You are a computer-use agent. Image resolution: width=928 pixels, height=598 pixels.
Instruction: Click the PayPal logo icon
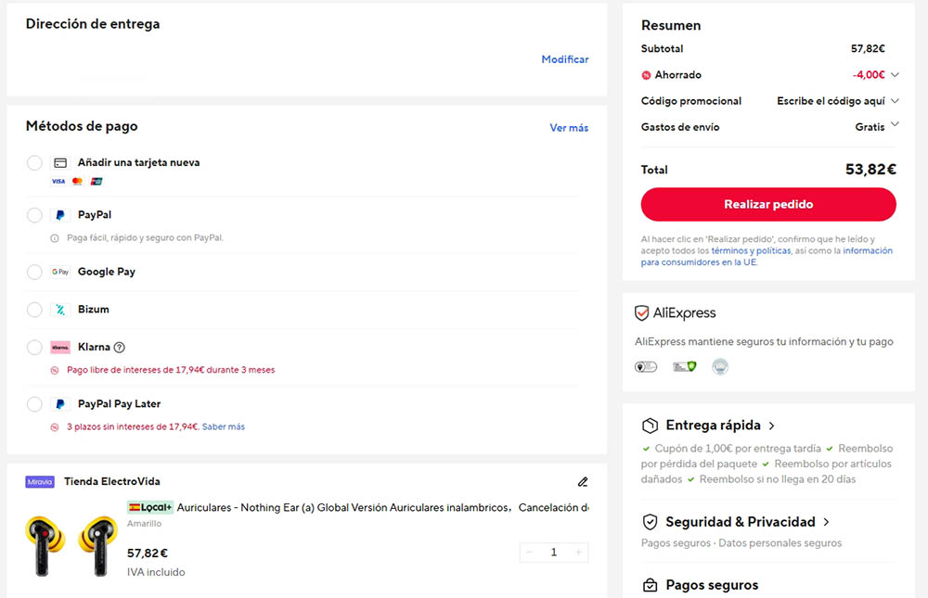point(59,215)
